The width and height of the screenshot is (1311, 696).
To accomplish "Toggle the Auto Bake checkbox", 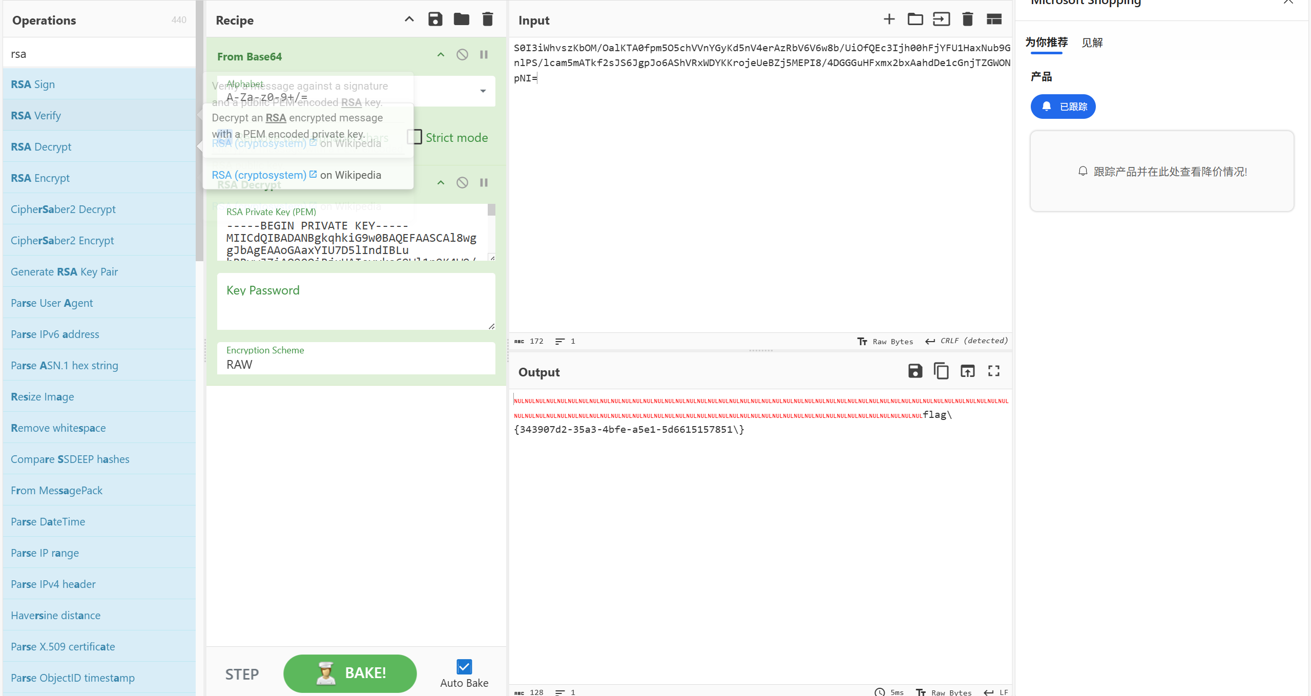I will pos(464,667).
